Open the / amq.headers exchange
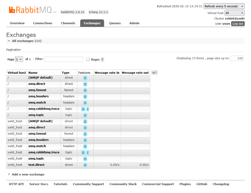 tap(38, 96)
